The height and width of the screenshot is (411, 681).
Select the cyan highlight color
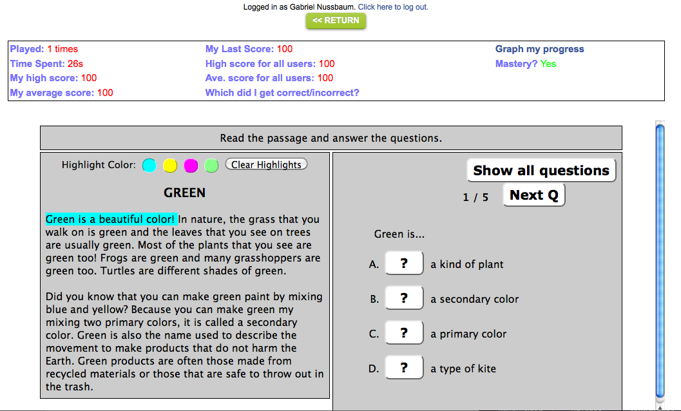click(149, 166)
